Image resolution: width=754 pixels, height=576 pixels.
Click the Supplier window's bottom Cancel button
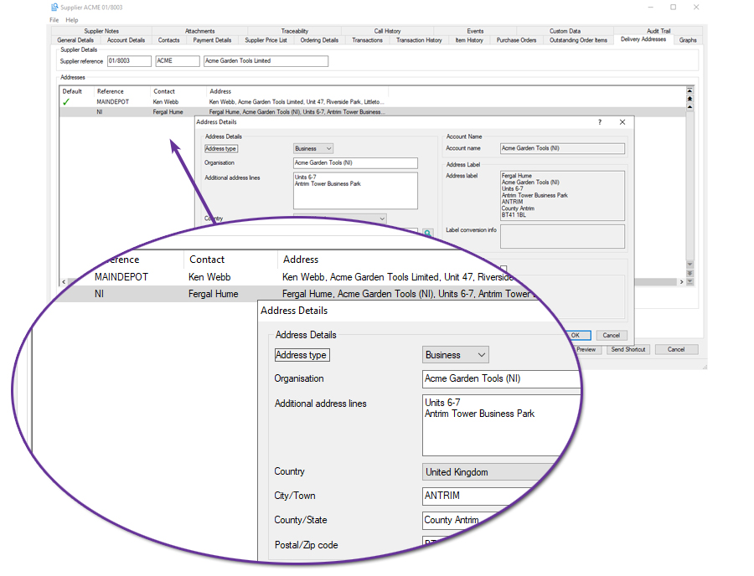click(x=676, y=350)
